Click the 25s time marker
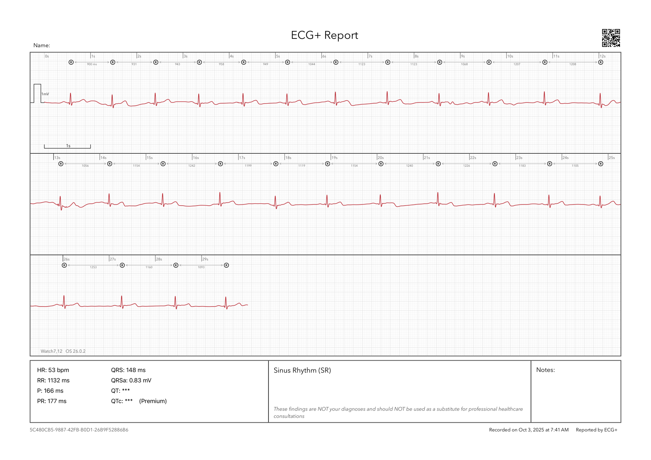Screen dimensions: 651x460 click(612, 158)
